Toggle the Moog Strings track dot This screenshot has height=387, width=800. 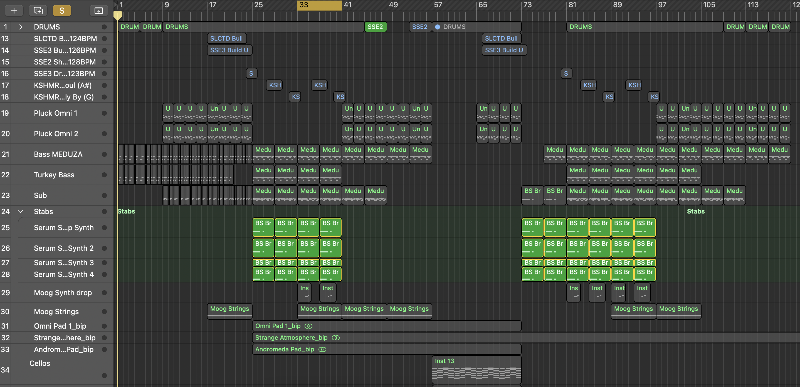(104, 312)
